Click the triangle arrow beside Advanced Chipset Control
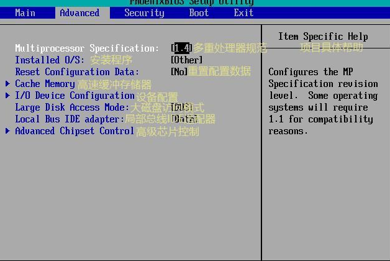Viewport: 390px width, 261px height. coord(7,131)
